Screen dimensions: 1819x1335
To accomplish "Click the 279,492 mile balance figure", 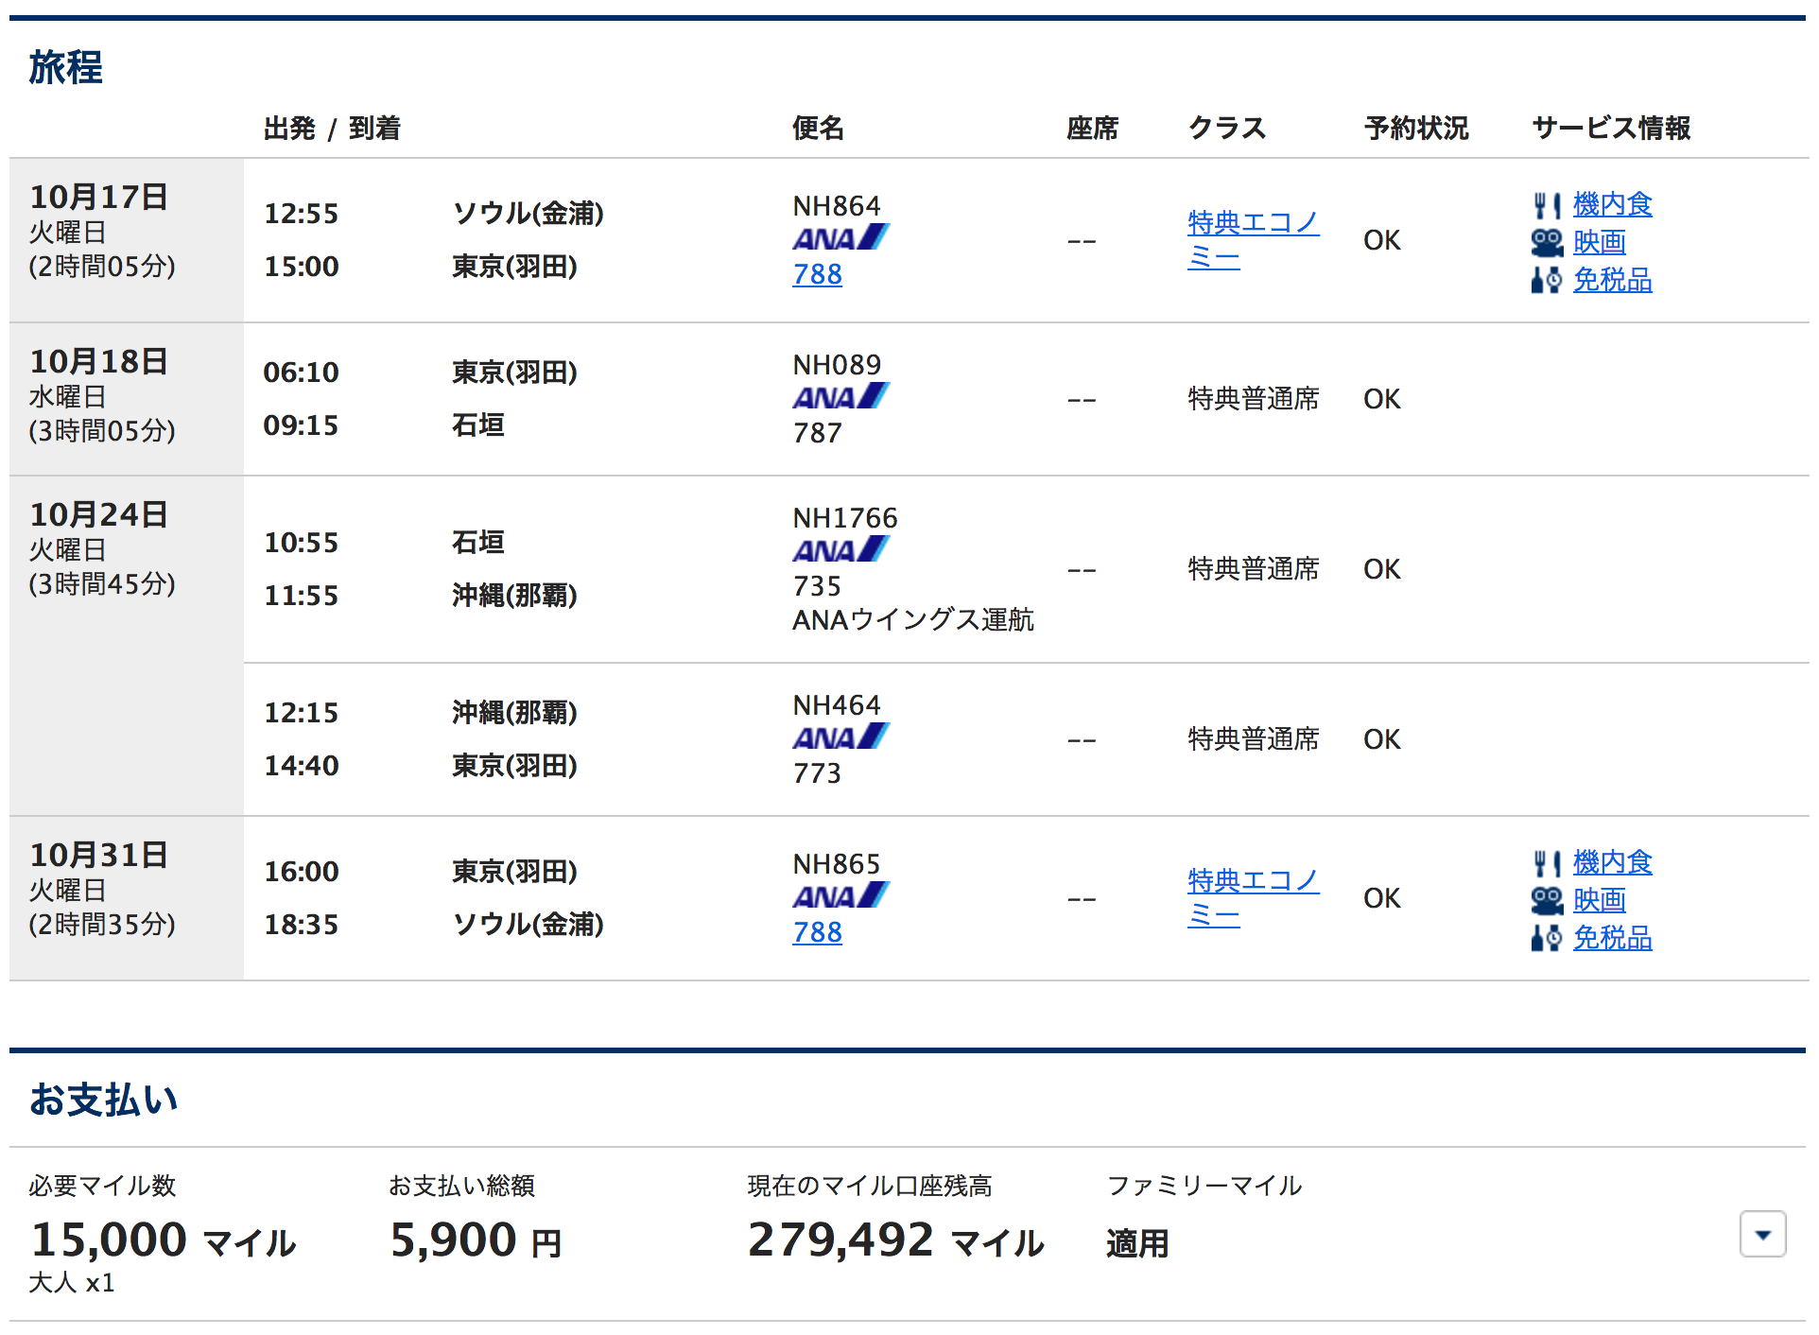I will click(x=840, y=1240).
